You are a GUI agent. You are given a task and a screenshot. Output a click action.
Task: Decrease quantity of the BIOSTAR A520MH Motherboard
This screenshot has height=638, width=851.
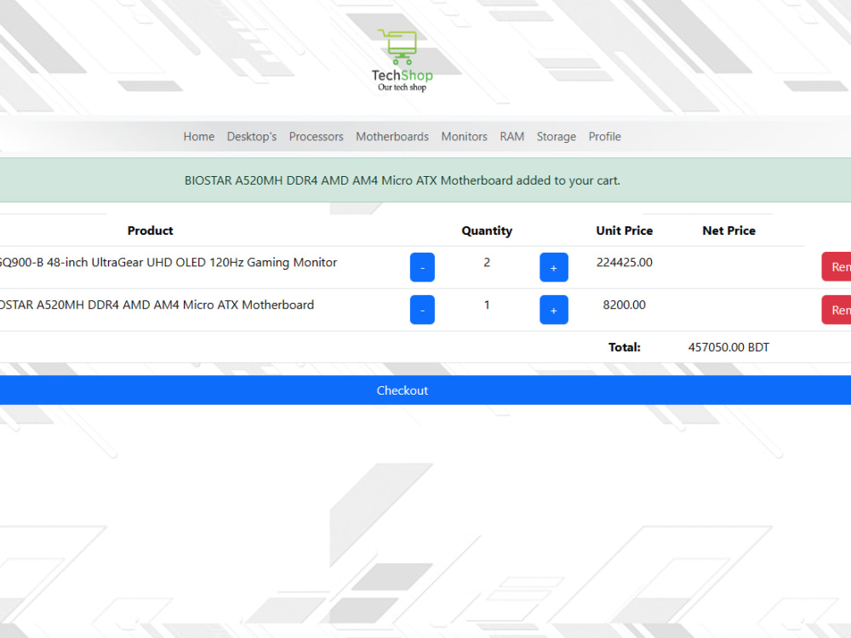[422, 309]
